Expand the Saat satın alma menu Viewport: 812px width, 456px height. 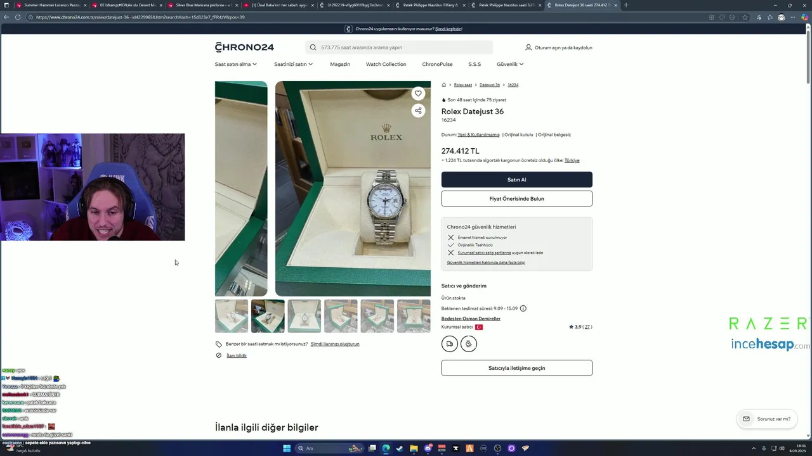point(236,64)
